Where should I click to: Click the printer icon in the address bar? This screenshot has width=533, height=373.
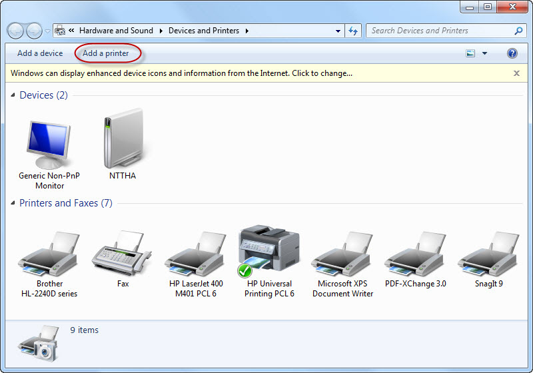(x=60, y=31)
